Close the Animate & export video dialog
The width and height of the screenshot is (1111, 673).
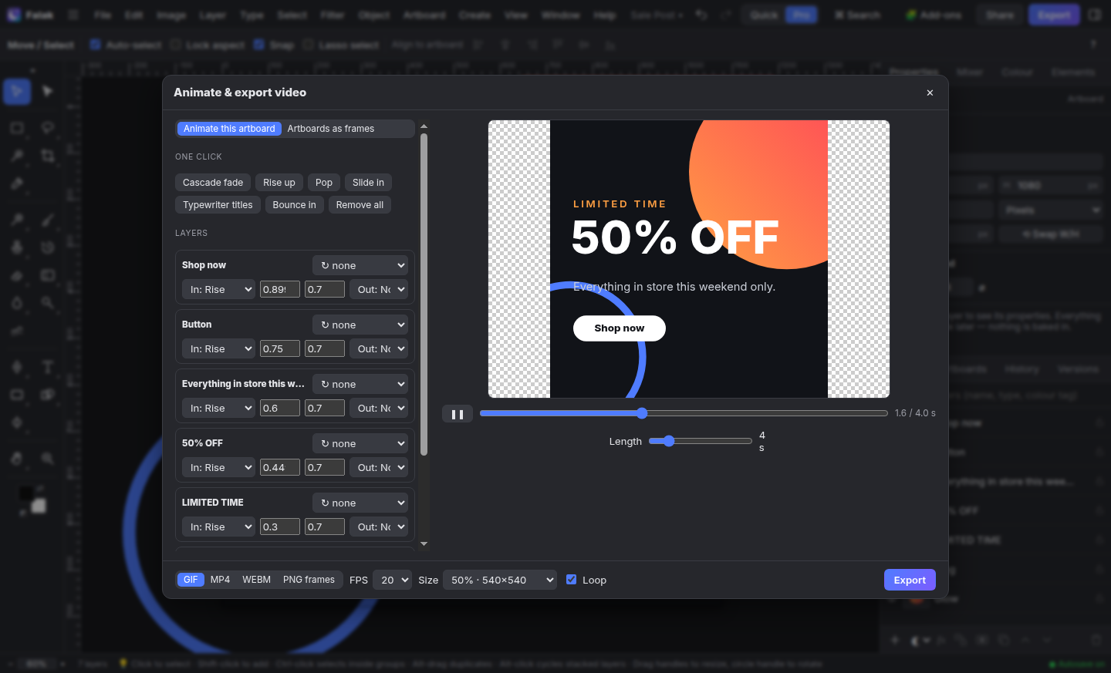click(930, 93)
